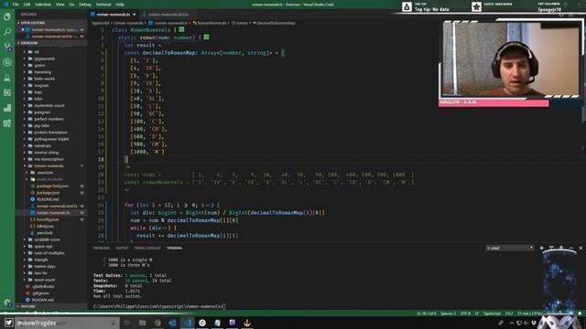Open the settings gear in activity bar
Viewport: 586px width, 329px height.
coord(7,302)
